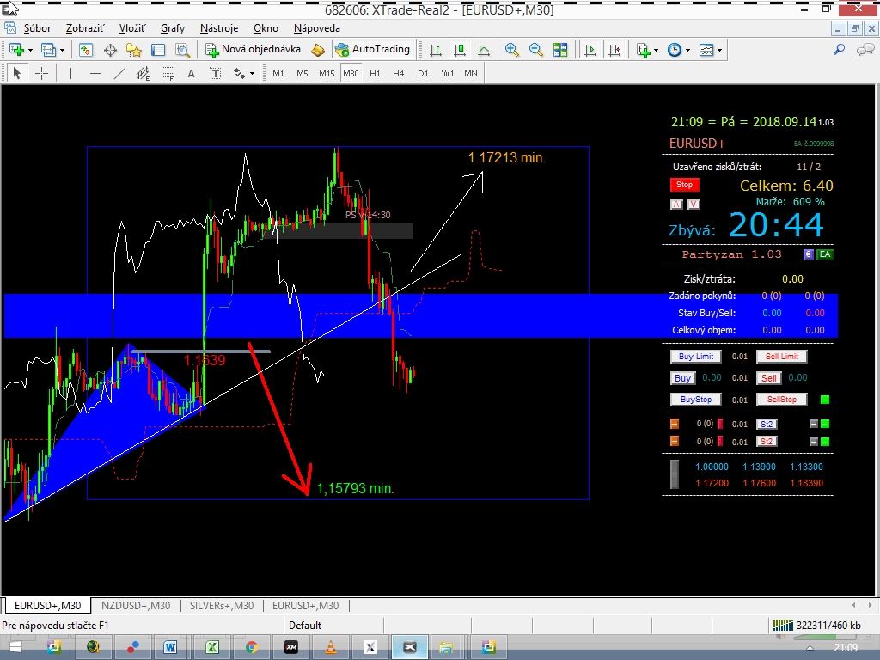Click the red Stop button
This screenshot has height=660, width=880.
click(x=684, y=185)
